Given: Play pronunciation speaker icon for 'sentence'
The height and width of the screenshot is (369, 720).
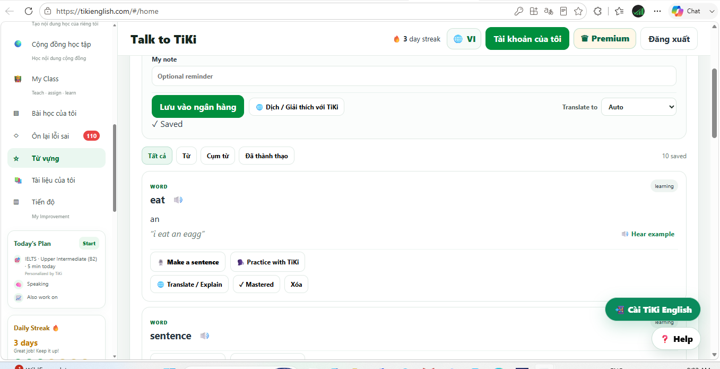Looking at the screenshot, I should pos(205,336).
